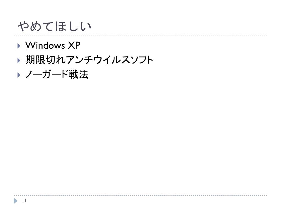Click the word 期限切れ
The image size is (281, 211).
click(x=46, y=60)
